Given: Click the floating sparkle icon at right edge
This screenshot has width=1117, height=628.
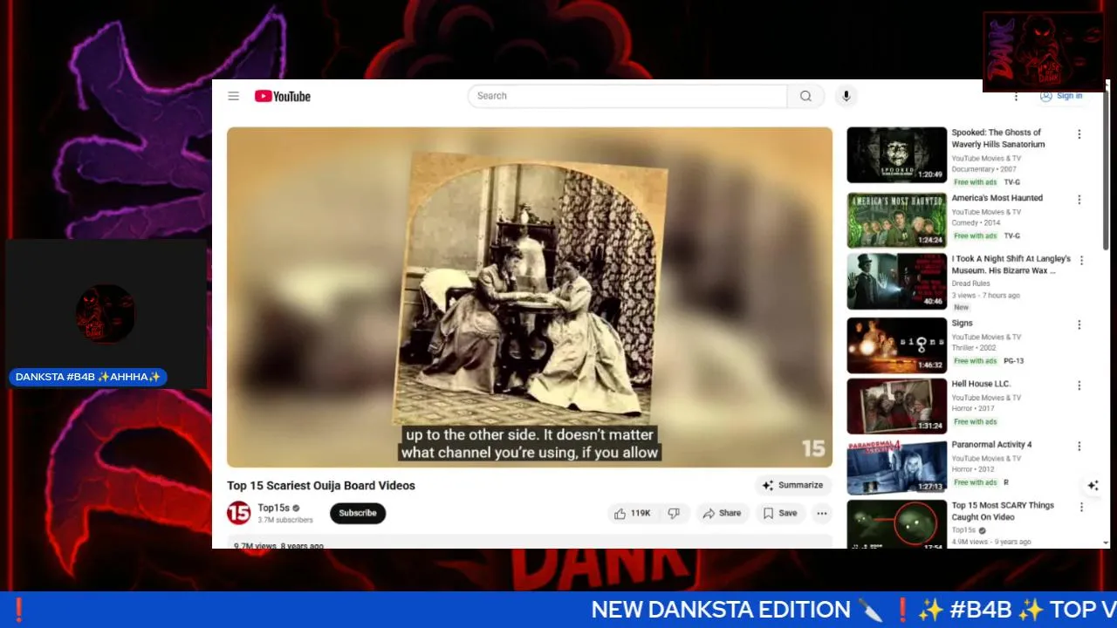Looking at the screenshot, I should point(1093,485).
